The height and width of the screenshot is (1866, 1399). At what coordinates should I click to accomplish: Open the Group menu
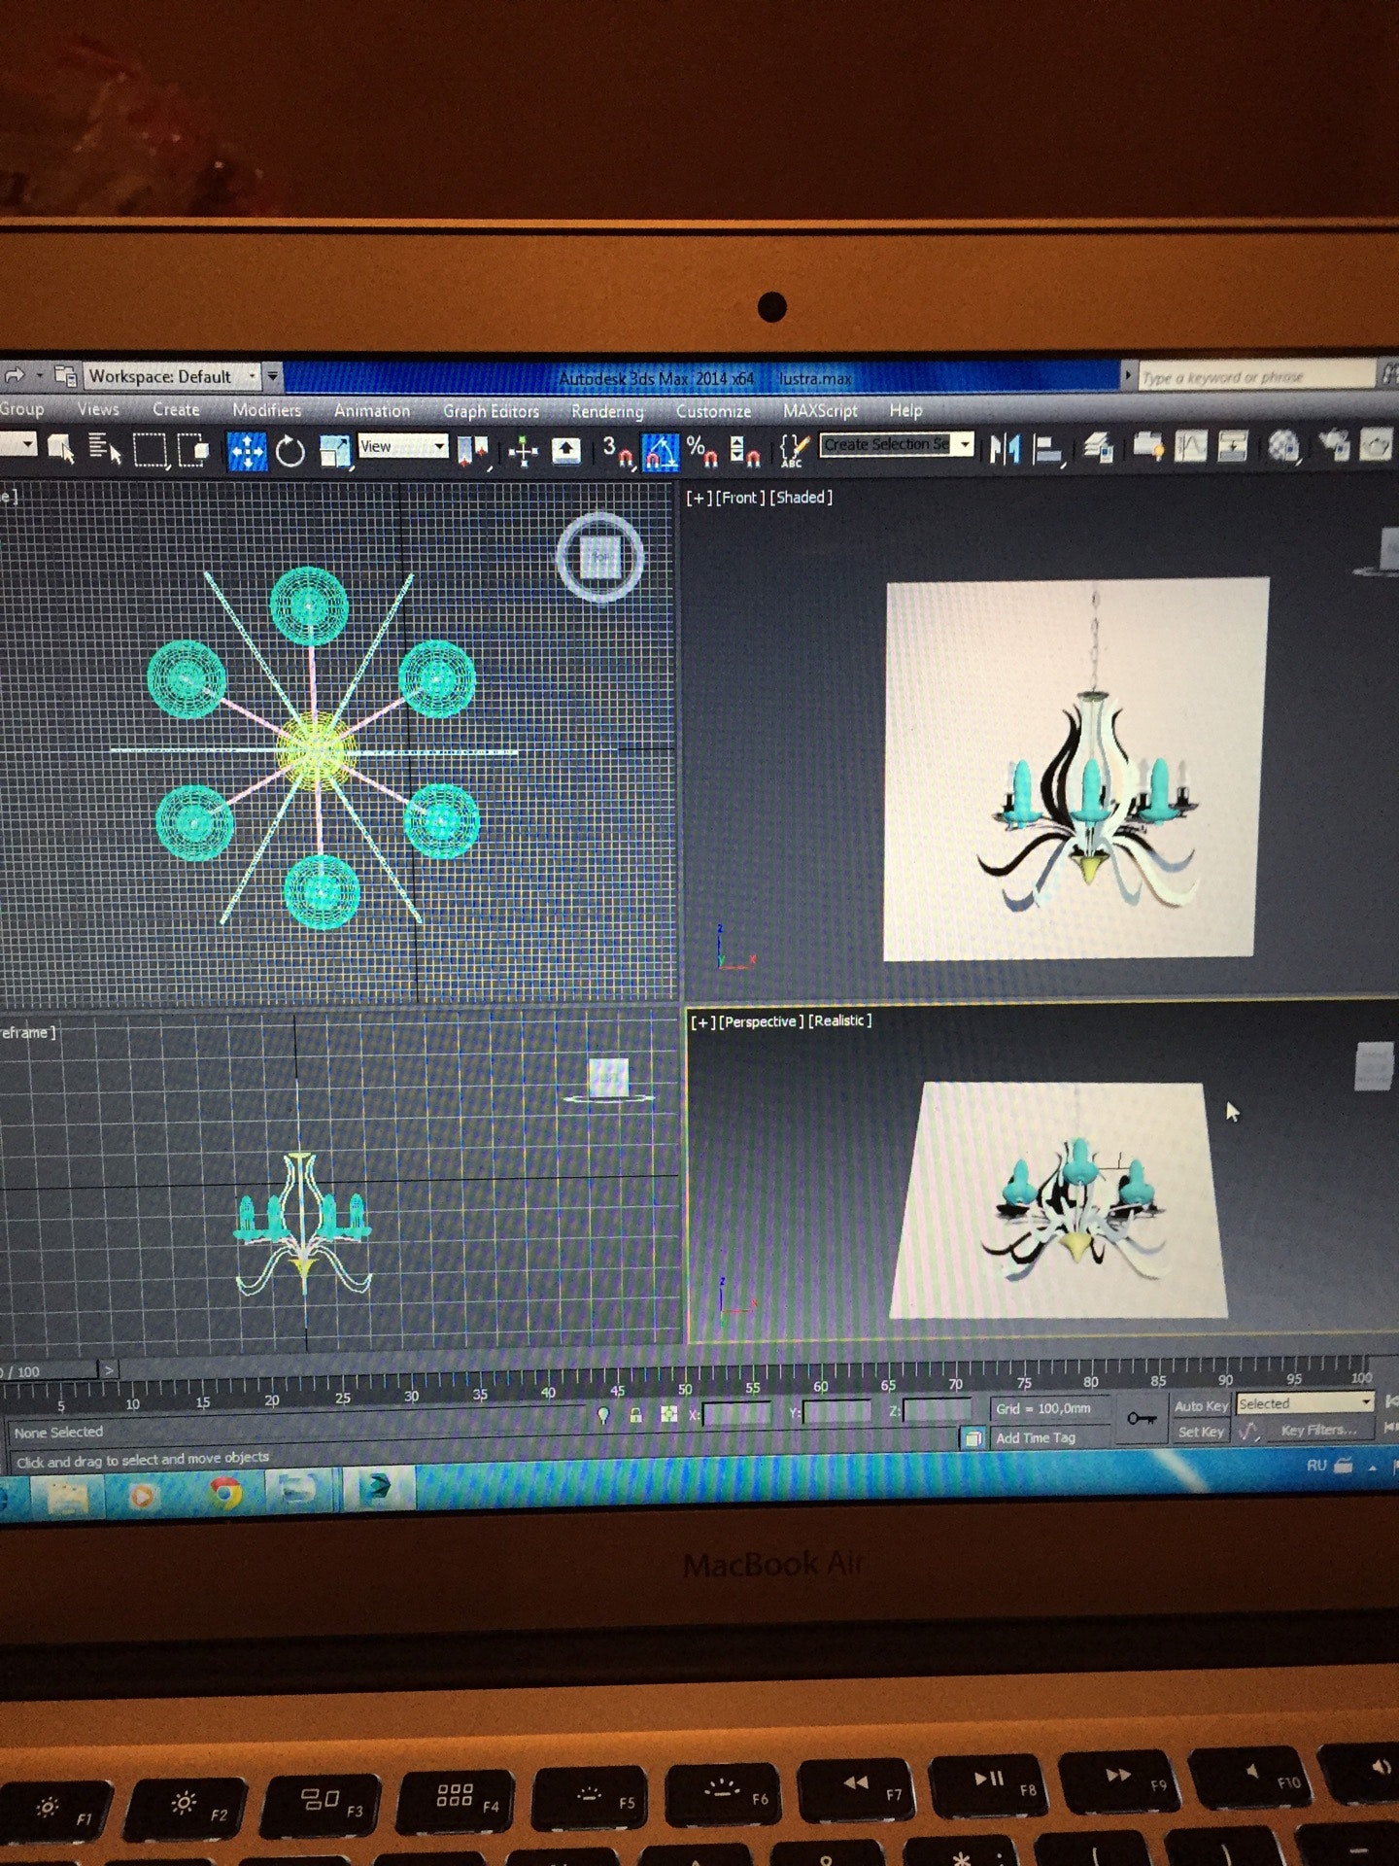pos(21,409)
